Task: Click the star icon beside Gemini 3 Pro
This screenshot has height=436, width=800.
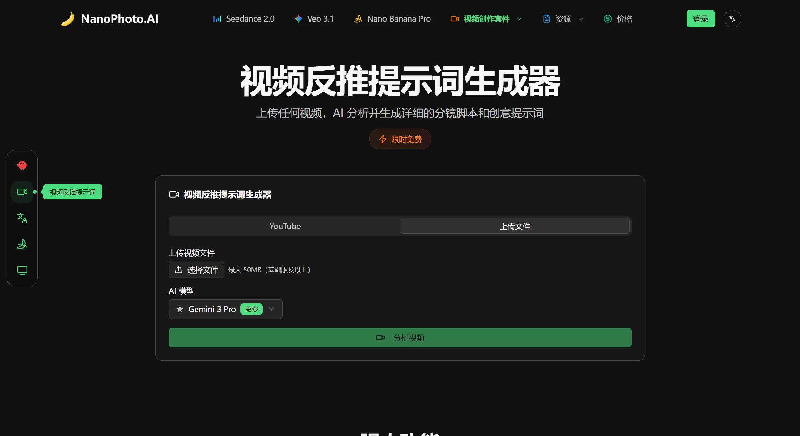Action: click(x=180, y=309)
